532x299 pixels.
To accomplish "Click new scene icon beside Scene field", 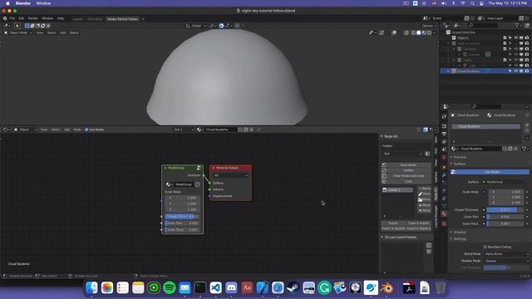I will point(467,18).
